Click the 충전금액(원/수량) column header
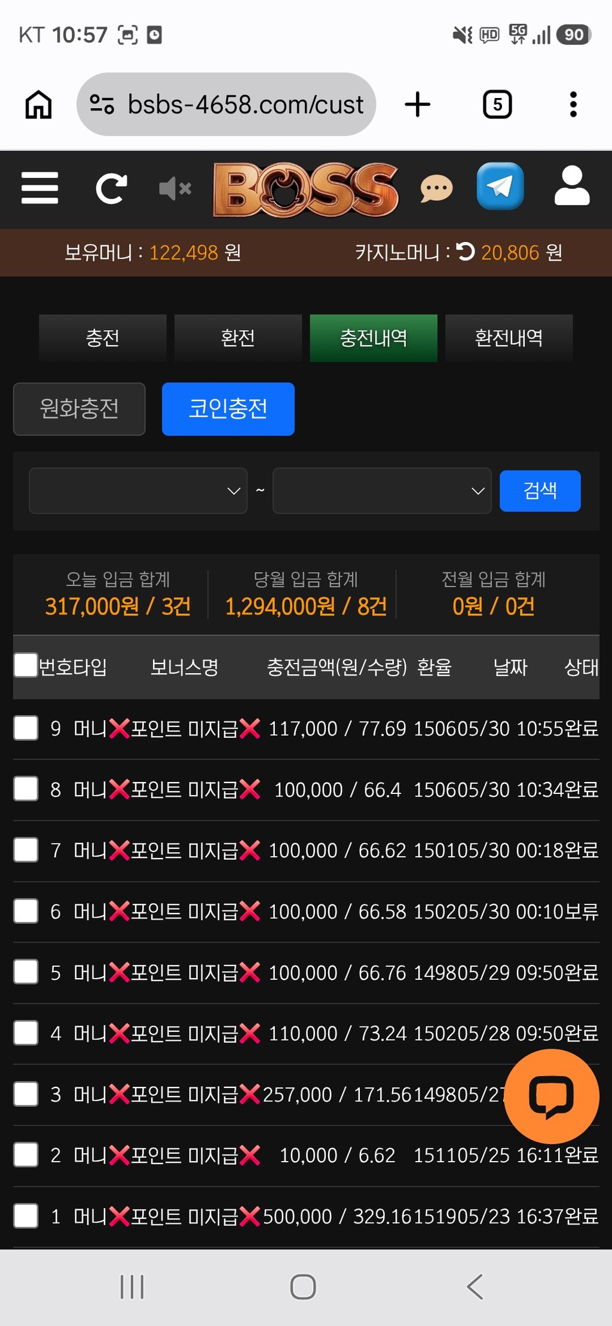 336,667
